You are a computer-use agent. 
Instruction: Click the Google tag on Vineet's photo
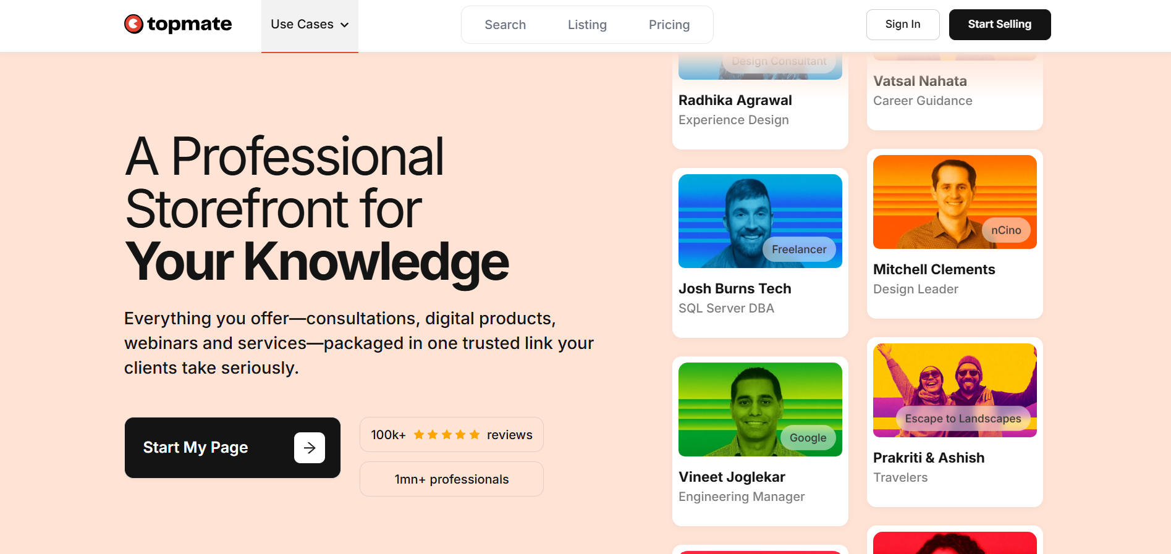808,438
